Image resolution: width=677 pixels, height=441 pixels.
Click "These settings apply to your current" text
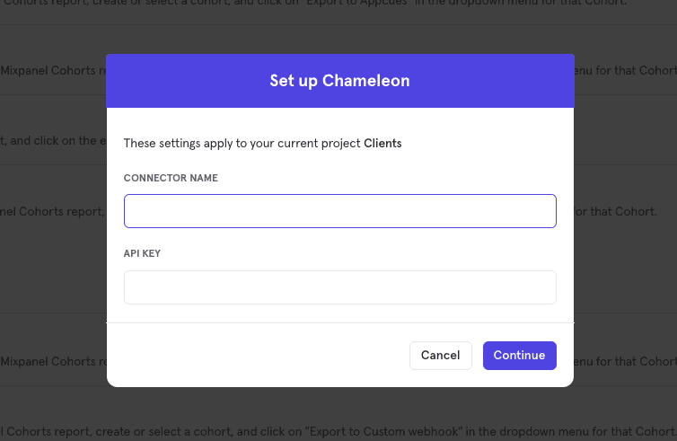(x=242, y=144)
